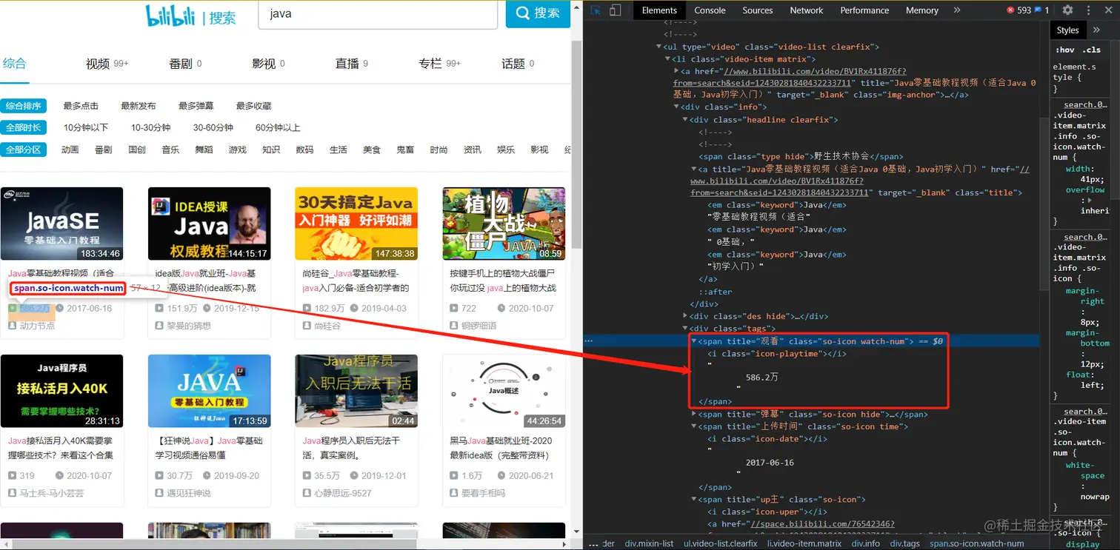This screenshot has height=550, width=1120.
Task: Open the 植物大战僵尸 video thumbnail
Action: pos(504,224)
